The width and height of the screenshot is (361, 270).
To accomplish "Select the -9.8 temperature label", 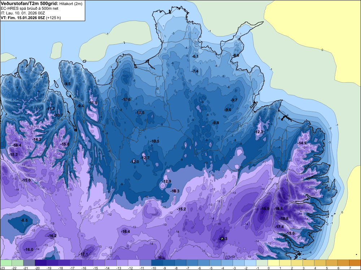I will (x=215, y=123).
